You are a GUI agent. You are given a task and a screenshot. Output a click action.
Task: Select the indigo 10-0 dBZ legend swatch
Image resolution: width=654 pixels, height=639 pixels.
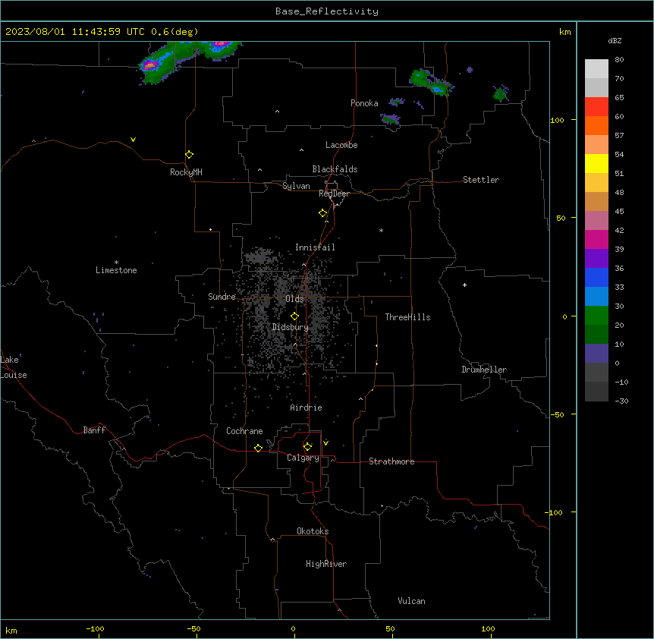click(x=596, y=354)
